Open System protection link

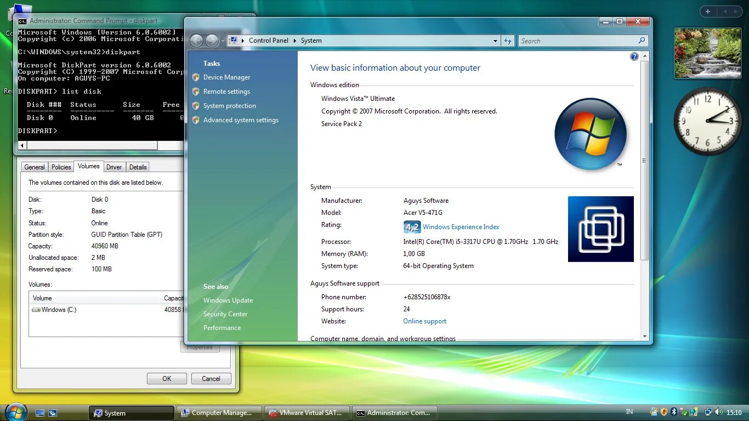click(230, 106)
